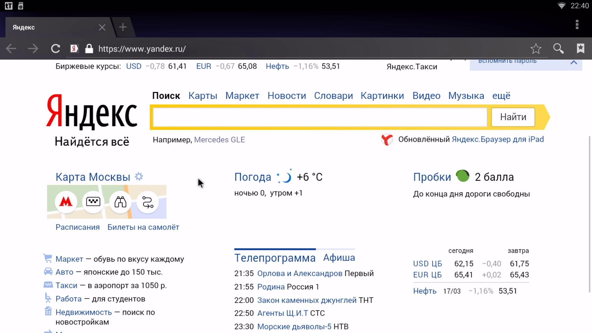The image size is (592, 333).
Task: Open the Картинки service tab
Action: coord(382,96)
